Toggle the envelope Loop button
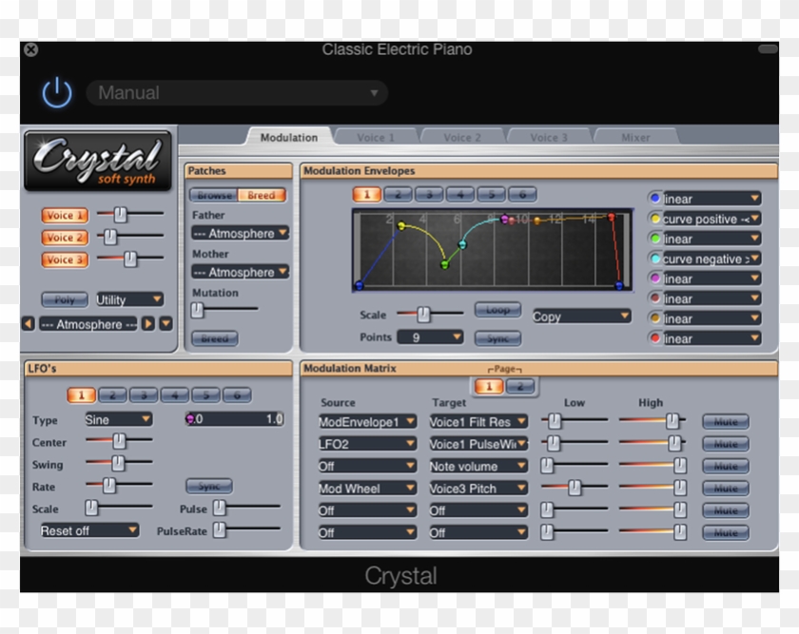799x634 pixels. (x=497, y=310)
